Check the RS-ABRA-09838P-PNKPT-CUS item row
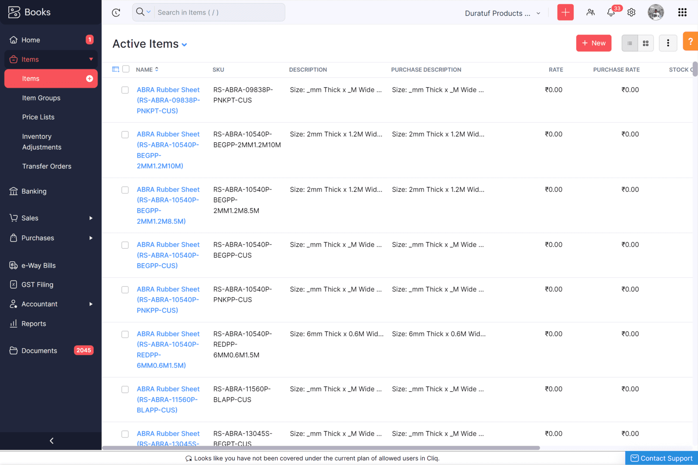 click(125, 90)
